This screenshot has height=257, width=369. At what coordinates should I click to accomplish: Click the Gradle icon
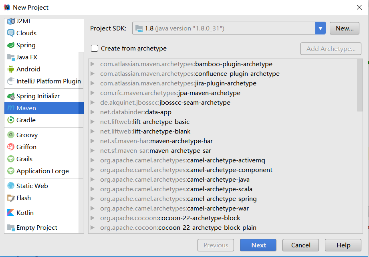pyautogui.click(x=11, y=120)
